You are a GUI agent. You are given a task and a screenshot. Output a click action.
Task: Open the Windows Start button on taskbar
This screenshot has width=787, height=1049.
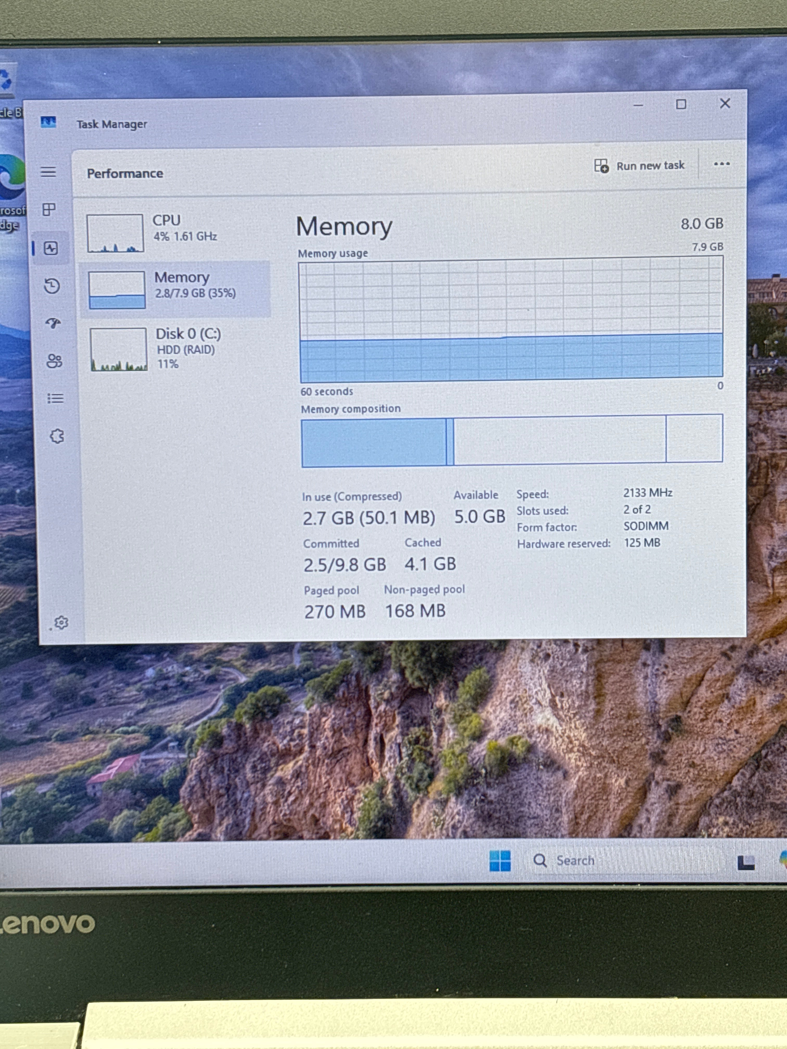click(500, 861)
